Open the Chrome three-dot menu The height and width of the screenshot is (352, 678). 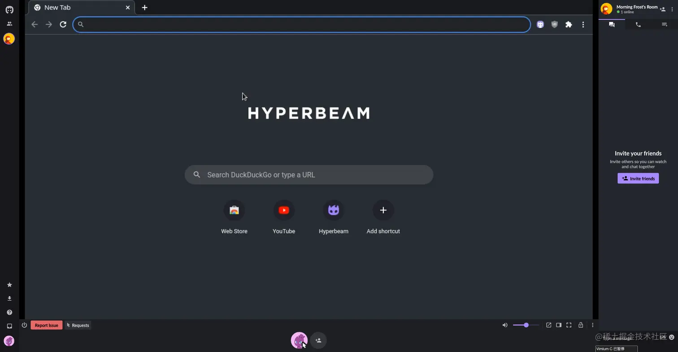point(583,25)
